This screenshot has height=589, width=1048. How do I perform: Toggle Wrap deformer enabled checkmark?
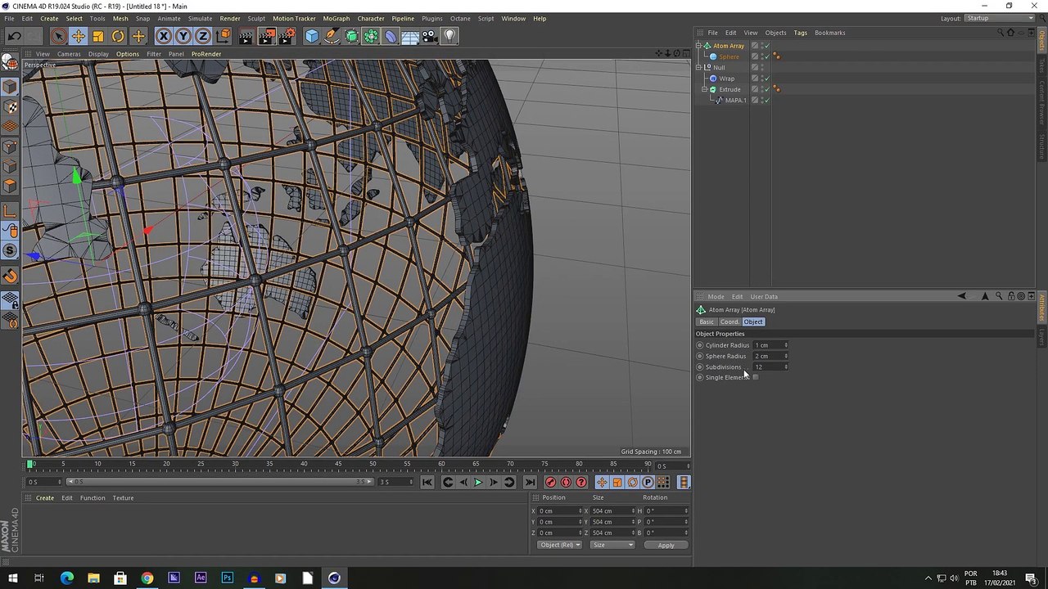tap(767, 79)
